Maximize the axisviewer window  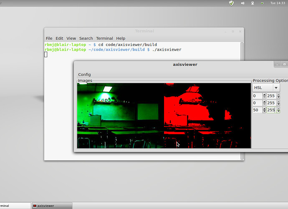click(284, 64)
